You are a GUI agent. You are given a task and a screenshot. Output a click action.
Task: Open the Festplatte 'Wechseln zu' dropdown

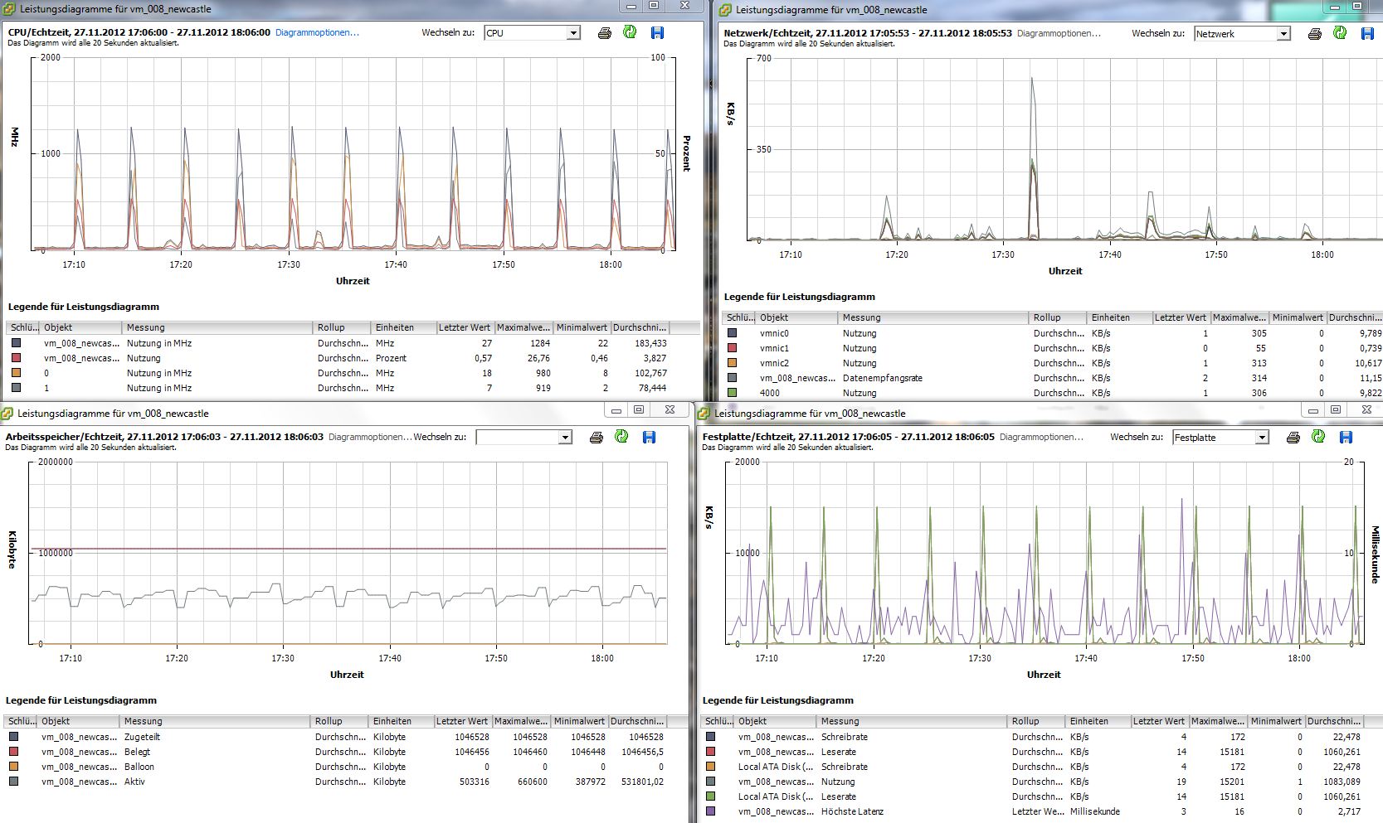click(1262, 438)
